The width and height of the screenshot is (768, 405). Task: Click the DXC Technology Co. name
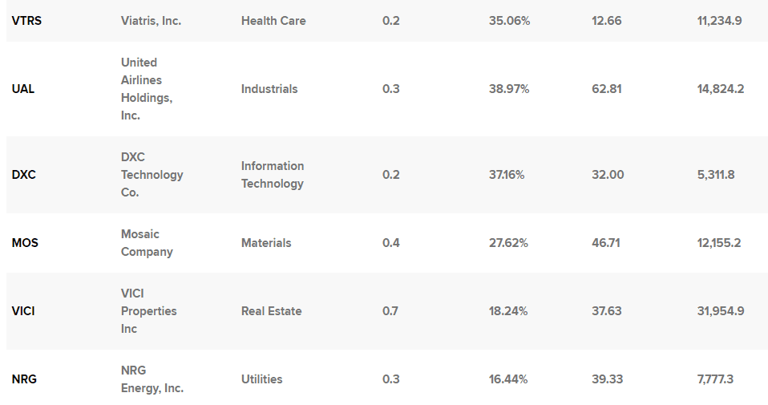point(152,175)
